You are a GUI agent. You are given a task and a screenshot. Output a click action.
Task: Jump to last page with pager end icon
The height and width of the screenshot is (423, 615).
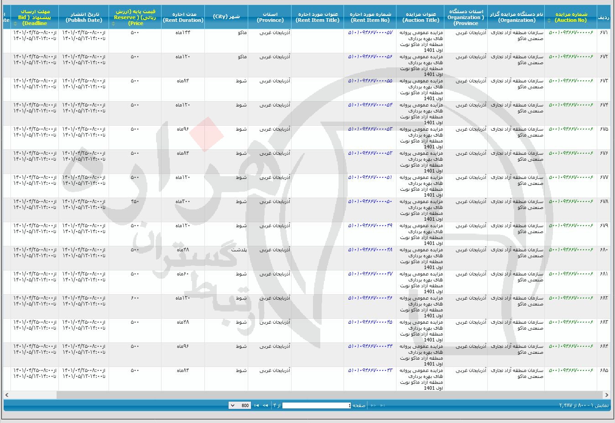coord(256,405)
